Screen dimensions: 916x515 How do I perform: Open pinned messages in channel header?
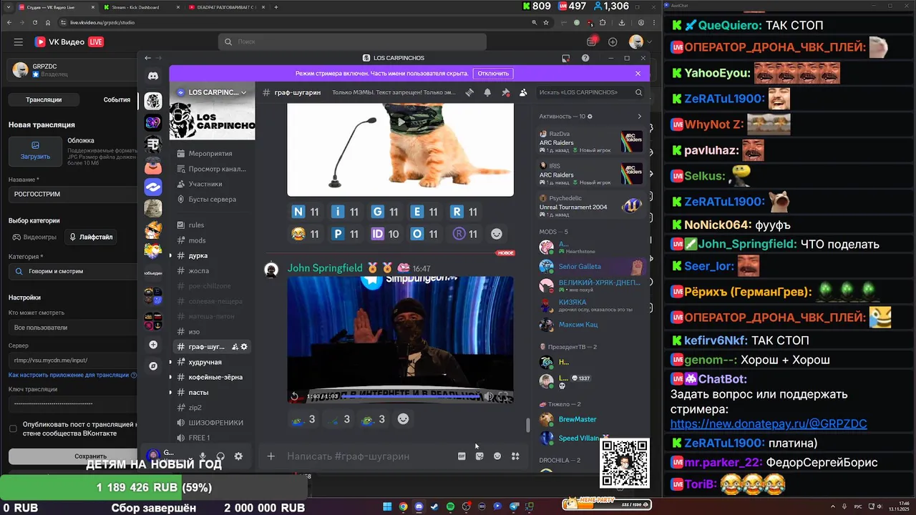pos(505,92)
